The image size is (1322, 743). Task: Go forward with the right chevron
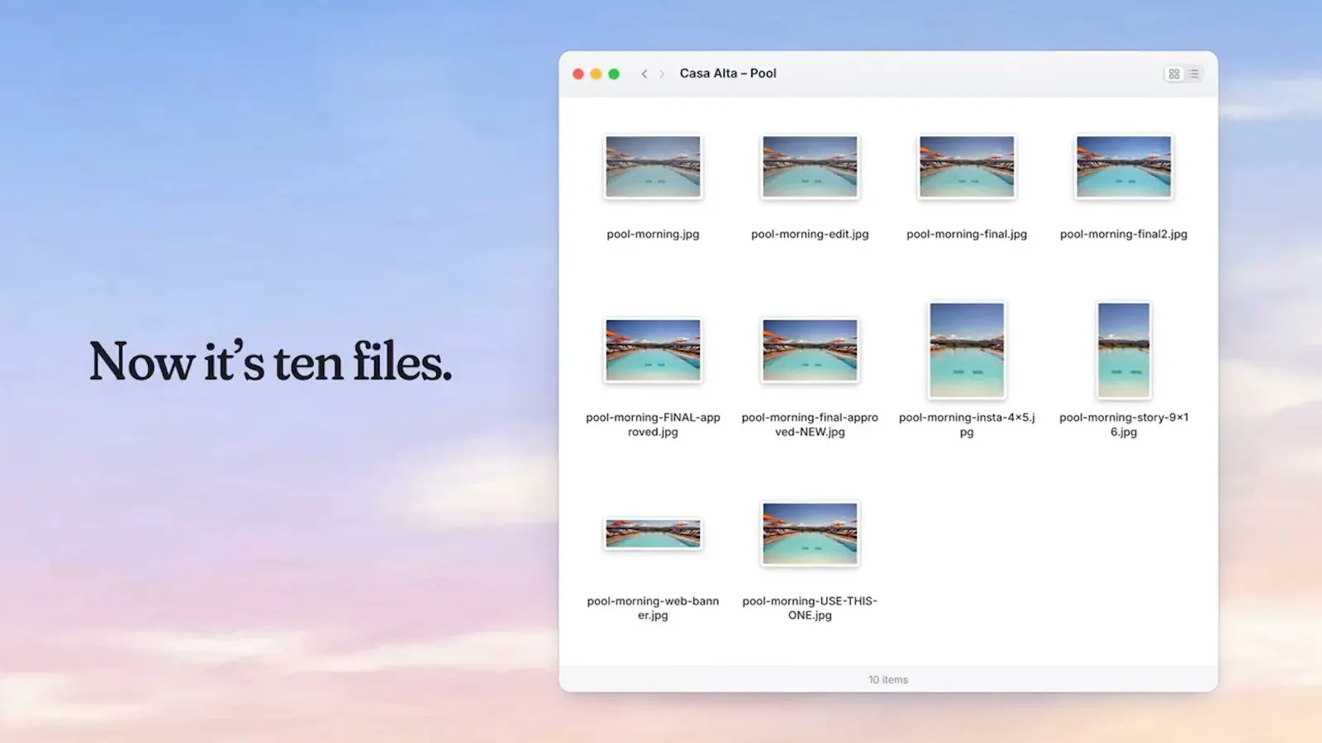pyautogui.click(x=662, y=73)
